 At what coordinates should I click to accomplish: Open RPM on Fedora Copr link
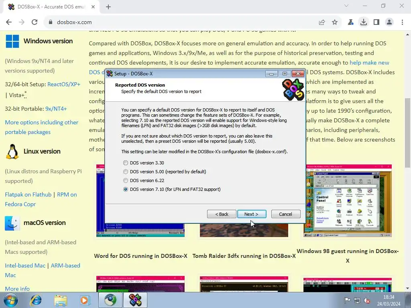(x=41, y=199)
